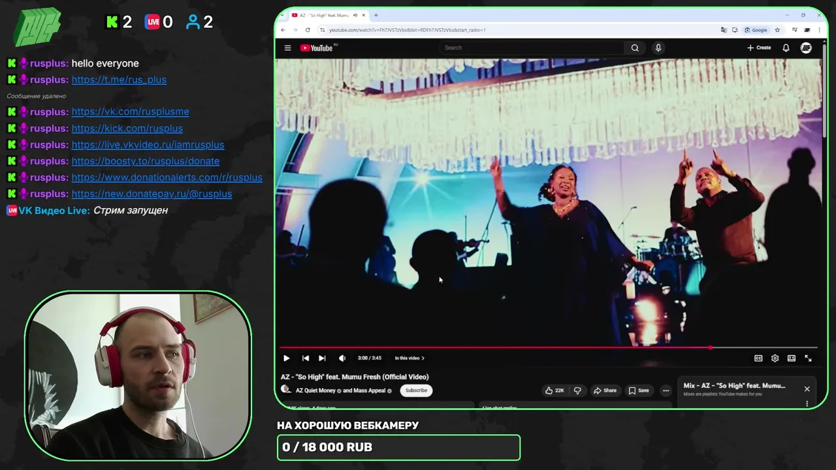836x470 pixels.
Task: Click the Google lens chip in address bar
Action: click(756, 30)
